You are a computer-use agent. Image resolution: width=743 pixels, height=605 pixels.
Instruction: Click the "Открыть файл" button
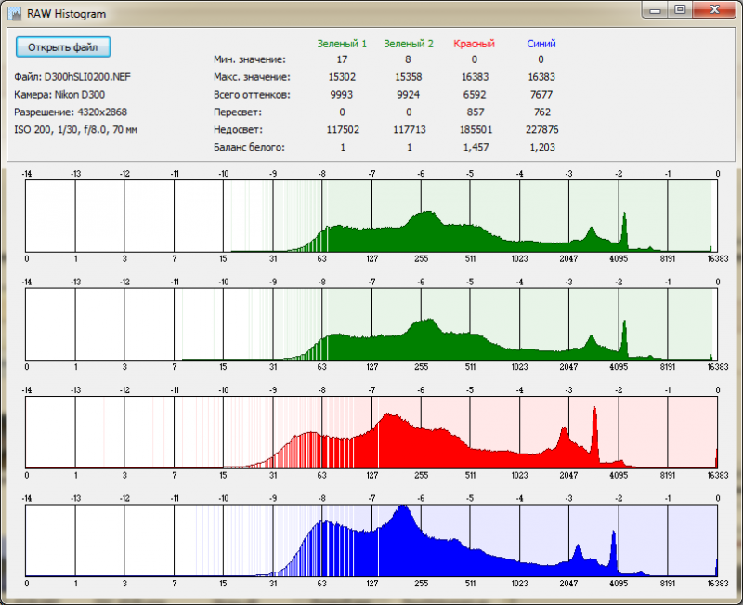coord(63,47)
